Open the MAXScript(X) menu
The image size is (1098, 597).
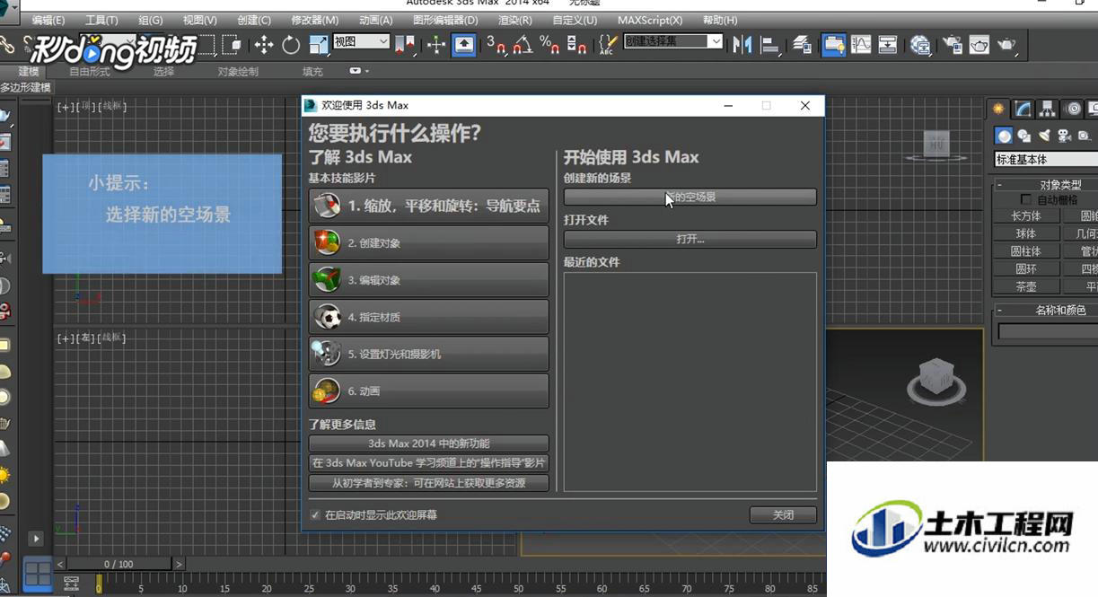[x=650, y=20]
